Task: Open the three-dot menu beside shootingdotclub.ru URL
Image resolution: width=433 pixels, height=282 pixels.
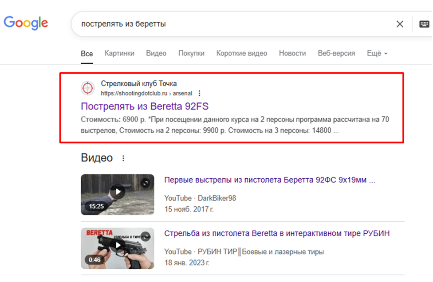Action: tap(199, 93)
